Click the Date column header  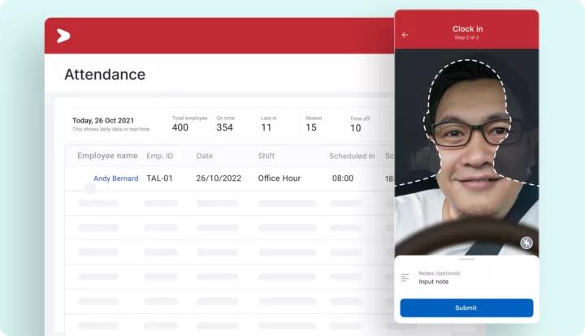click(x=205, y=156)
